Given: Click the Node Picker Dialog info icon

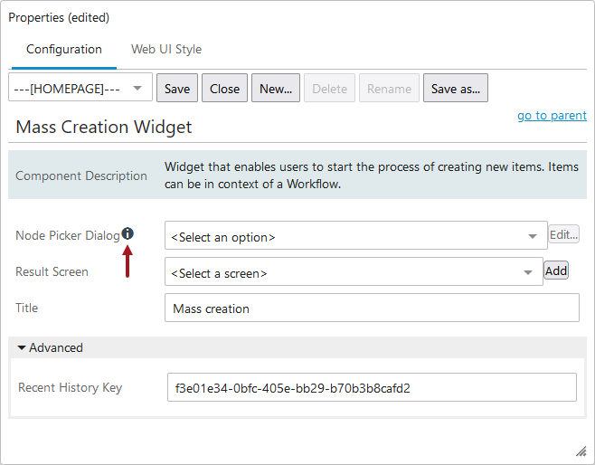Looking at the screenshot, I should (127, 234).
